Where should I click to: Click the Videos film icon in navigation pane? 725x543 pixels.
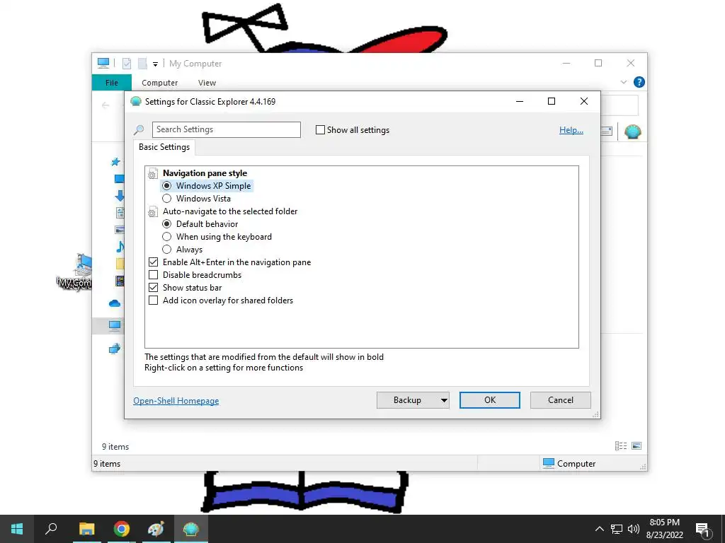pos(119,281)
